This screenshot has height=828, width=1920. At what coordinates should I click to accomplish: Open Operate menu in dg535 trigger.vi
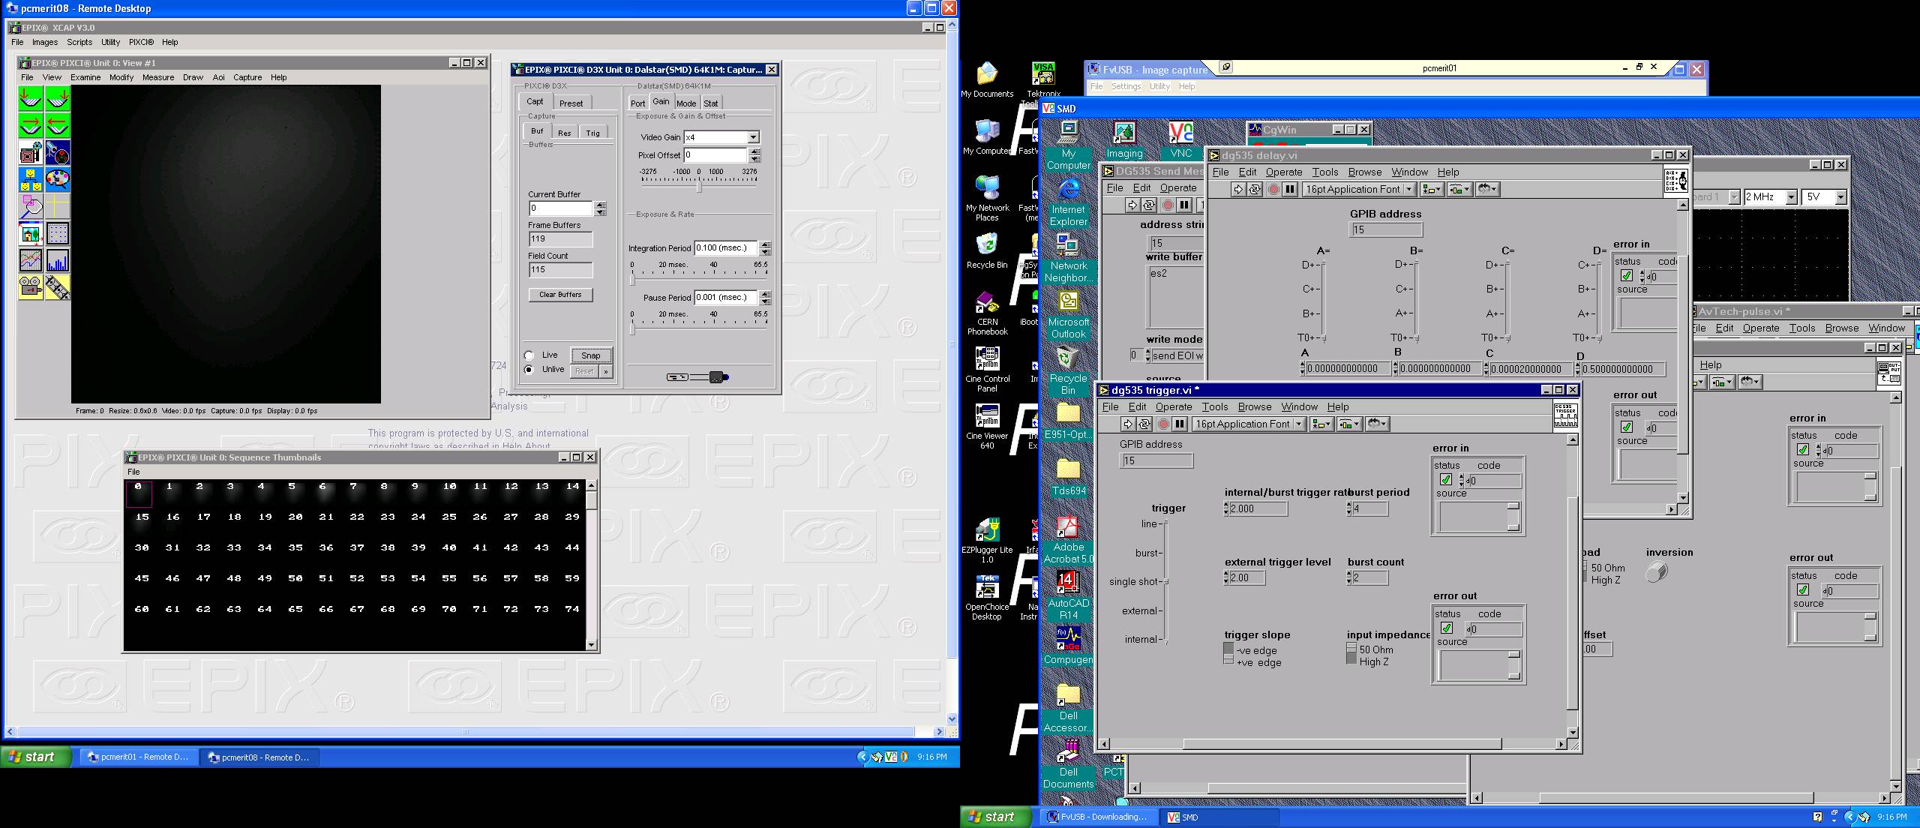[x=1174, y=407]
